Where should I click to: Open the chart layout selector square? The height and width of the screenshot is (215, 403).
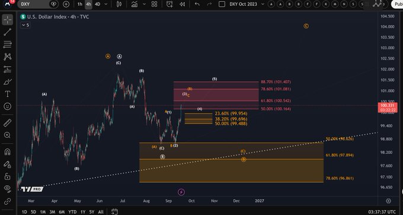pyautogui.click(x=222, y=4)
